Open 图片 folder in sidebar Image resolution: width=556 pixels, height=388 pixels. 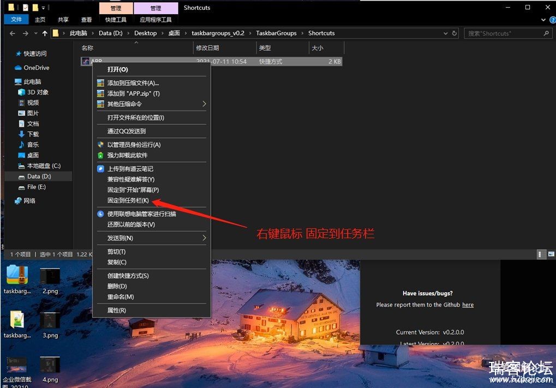[x=28, y=113]
